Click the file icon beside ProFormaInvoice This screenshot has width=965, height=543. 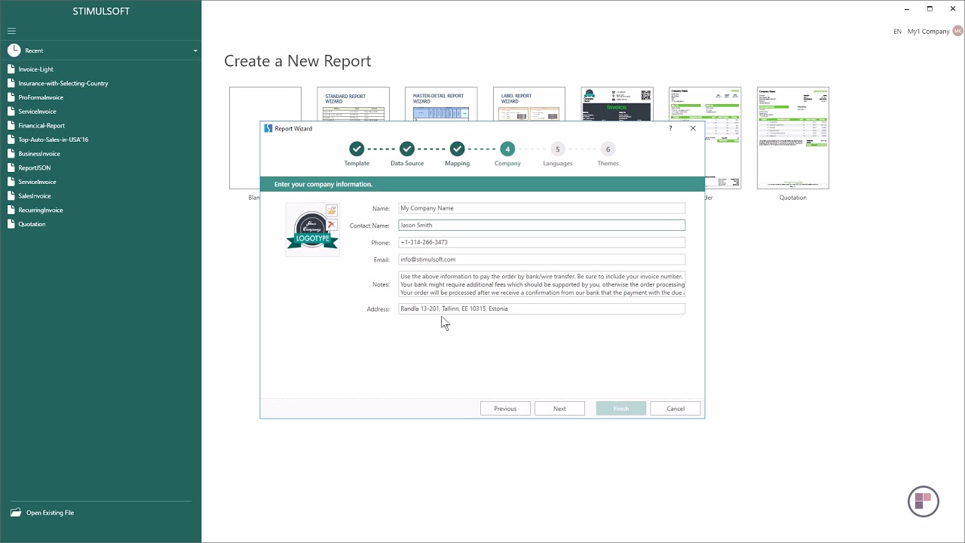(11, 97)
